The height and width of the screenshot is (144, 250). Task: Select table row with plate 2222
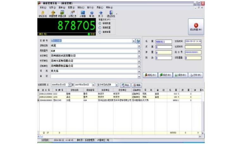[x=120, y=94]
